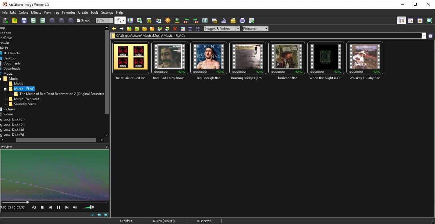Image resolution: width=435 pixels, height=224 pixels.
Task: Click the trash icon beside the path bar
Action: [430, 36]
